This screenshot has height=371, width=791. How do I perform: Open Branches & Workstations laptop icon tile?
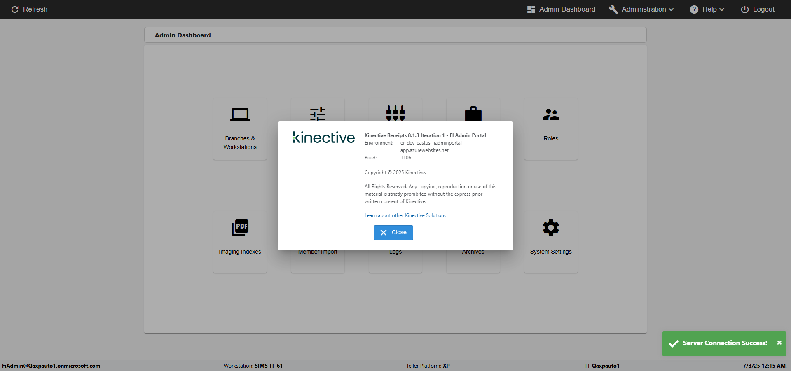click(240, 114)
